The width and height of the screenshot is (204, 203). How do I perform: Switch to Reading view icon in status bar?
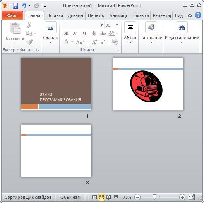pyautogui.click(x=108, y=197)
